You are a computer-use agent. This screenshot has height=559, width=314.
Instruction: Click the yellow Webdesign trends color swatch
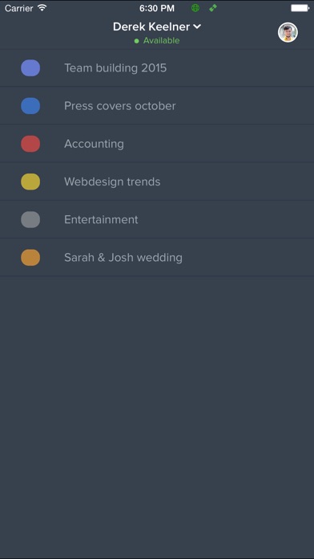tap(30, 182)
